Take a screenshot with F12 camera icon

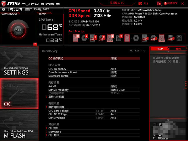coord(140,3)
